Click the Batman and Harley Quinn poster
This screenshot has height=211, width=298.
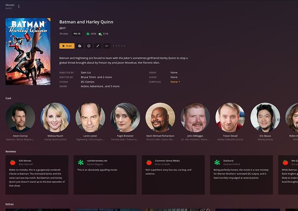(x=28, y=52)
